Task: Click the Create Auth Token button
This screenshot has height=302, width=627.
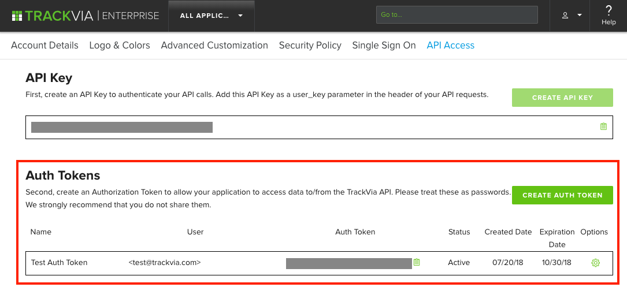Action: tap(562, 195)
